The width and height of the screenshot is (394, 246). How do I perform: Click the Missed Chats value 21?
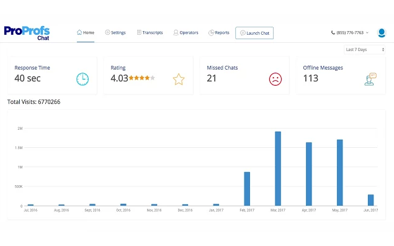[x=212, y=78]
